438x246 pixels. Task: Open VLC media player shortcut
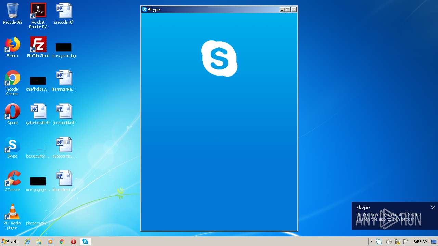pos(12,217)
